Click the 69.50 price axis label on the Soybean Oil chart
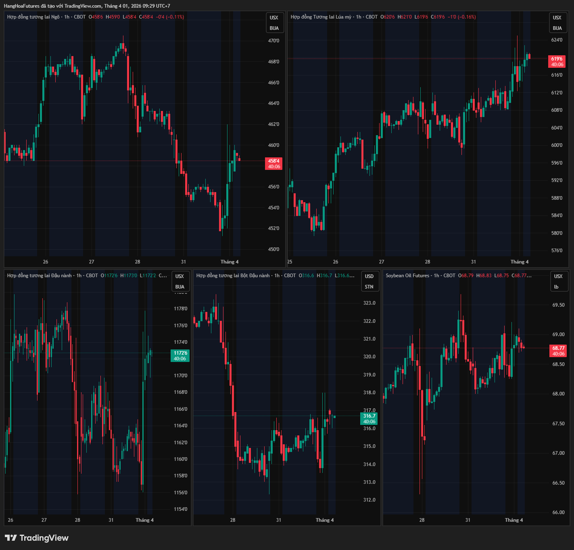 [559, 305]
